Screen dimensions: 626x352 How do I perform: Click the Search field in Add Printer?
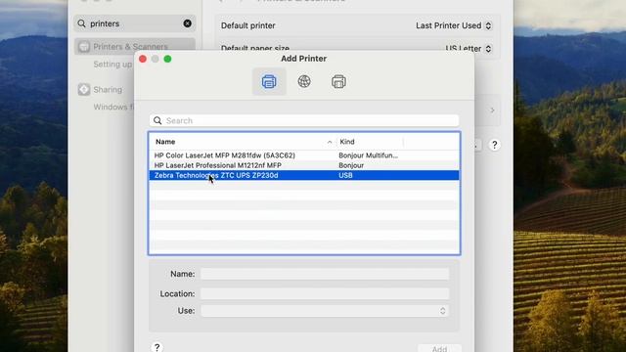click(304, 120)
